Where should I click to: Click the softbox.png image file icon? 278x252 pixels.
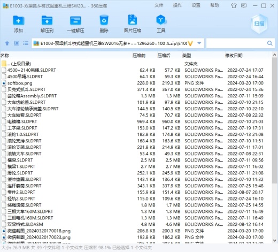4,83
